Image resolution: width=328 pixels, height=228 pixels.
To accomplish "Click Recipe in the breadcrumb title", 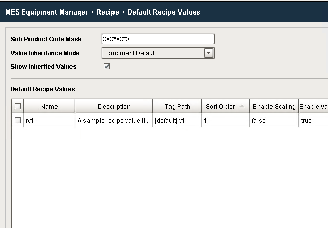I will pyautogui.click(x=107, y=12).
